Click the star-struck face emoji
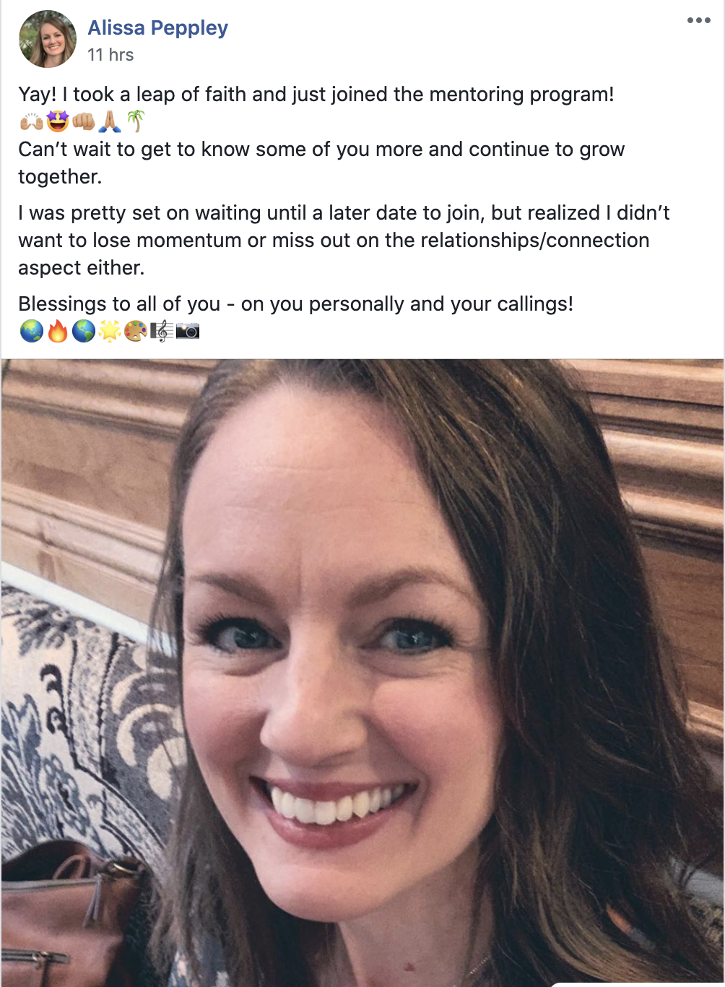 point(58,121)
